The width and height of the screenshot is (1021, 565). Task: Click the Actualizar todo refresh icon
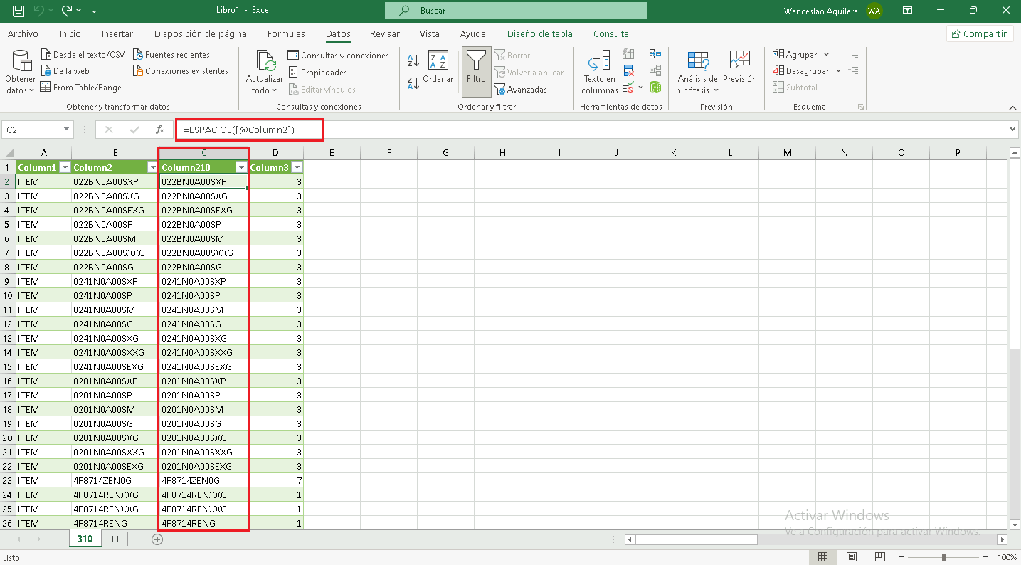point(265,63)
